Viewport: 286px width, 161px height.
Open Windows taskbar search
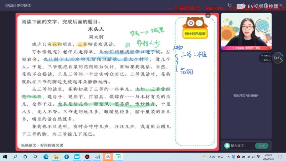(15, 157)
